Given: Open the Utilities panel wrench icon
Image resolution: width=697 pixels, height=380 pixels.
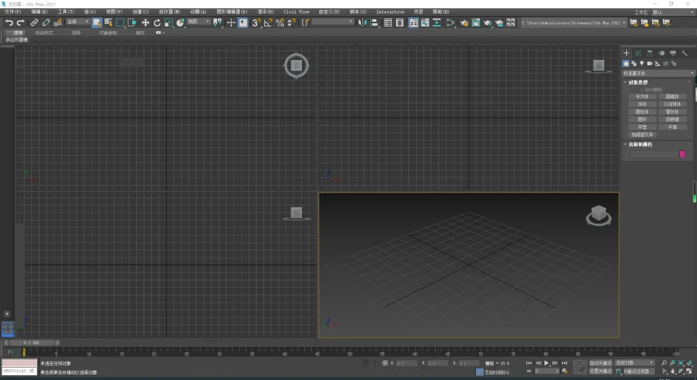Looking at the screenshot, I should [685, 53].
